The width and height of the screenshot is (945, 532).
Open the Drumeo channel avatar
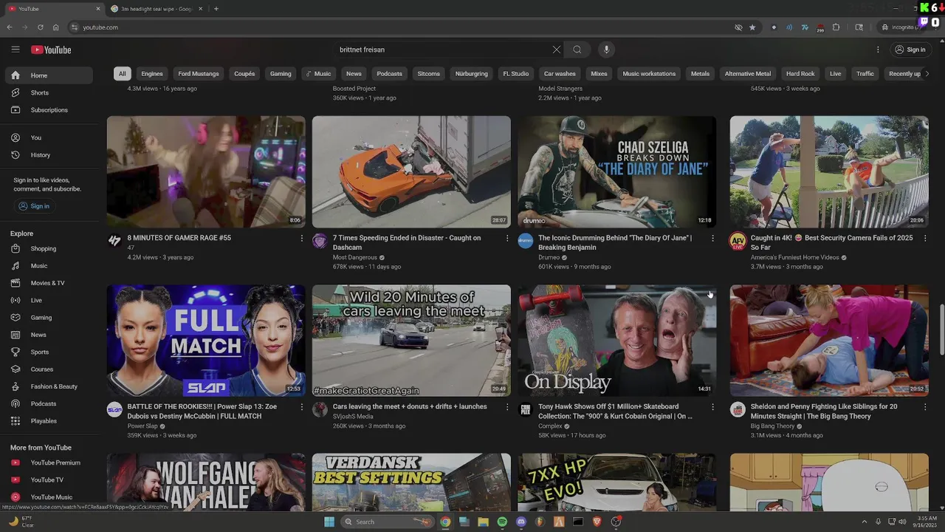525,241
